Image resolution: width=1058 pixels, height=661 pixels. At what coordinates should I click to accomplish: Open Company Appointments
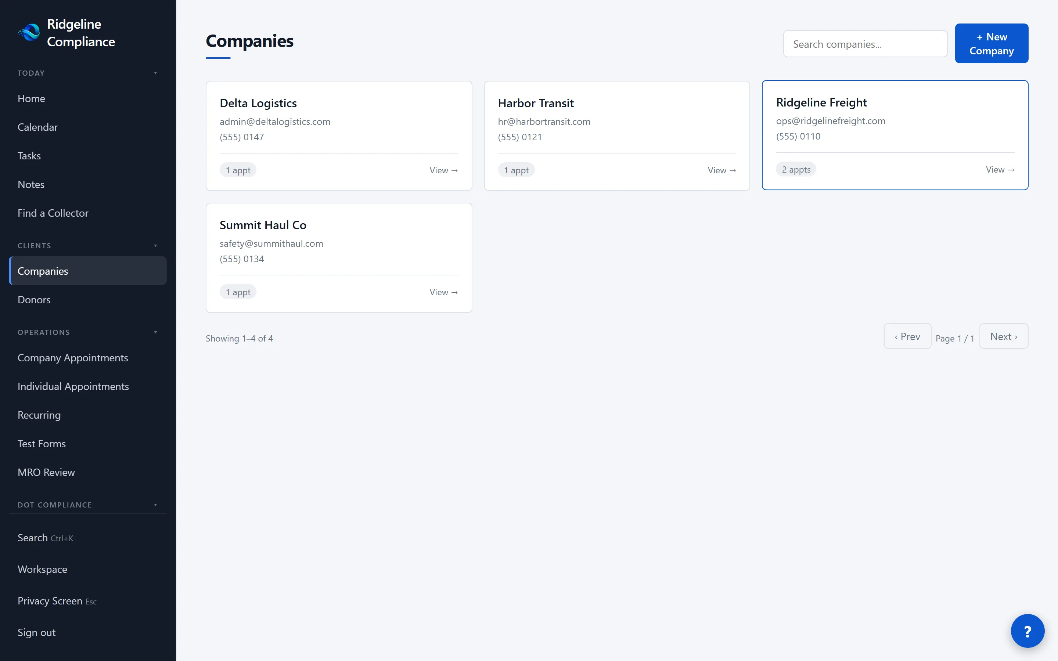[87, 358]
